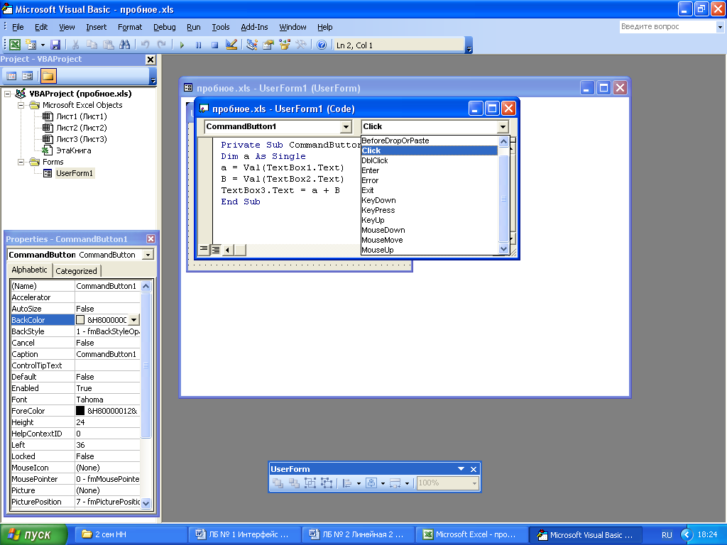The width and height of the screenshot is (727, 545).
Task: Switch to the Alphabetic properties tab
Action: pyautogui.click(x=29, y=270)
